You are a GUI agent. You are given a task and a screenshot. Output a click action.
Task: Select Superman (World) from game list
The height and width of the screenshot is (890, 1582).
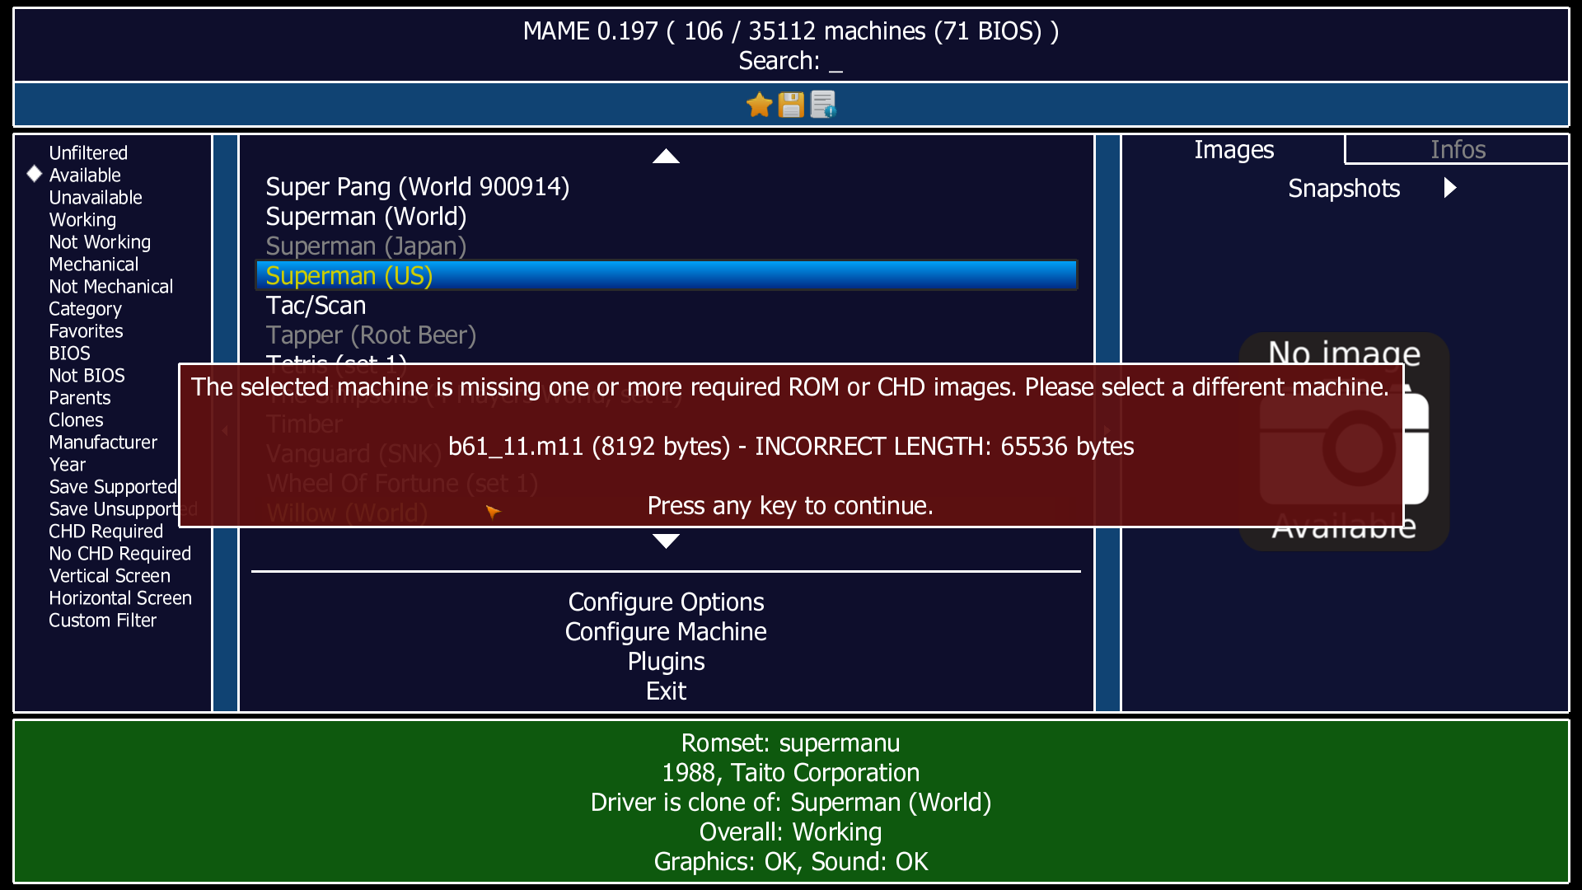365,216
